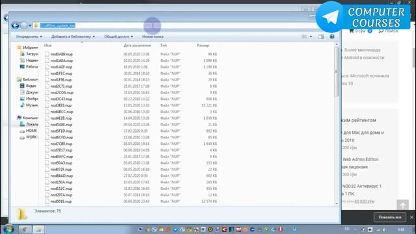Click file icon of nod6CFD.nup
Screen dimensions: 416x234
coord(47,137)
